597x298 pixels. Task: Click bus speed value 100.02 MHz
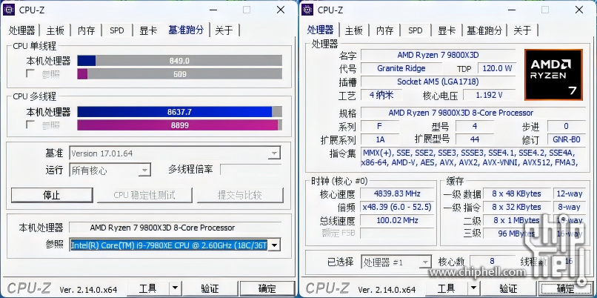[x=397, y=220]
